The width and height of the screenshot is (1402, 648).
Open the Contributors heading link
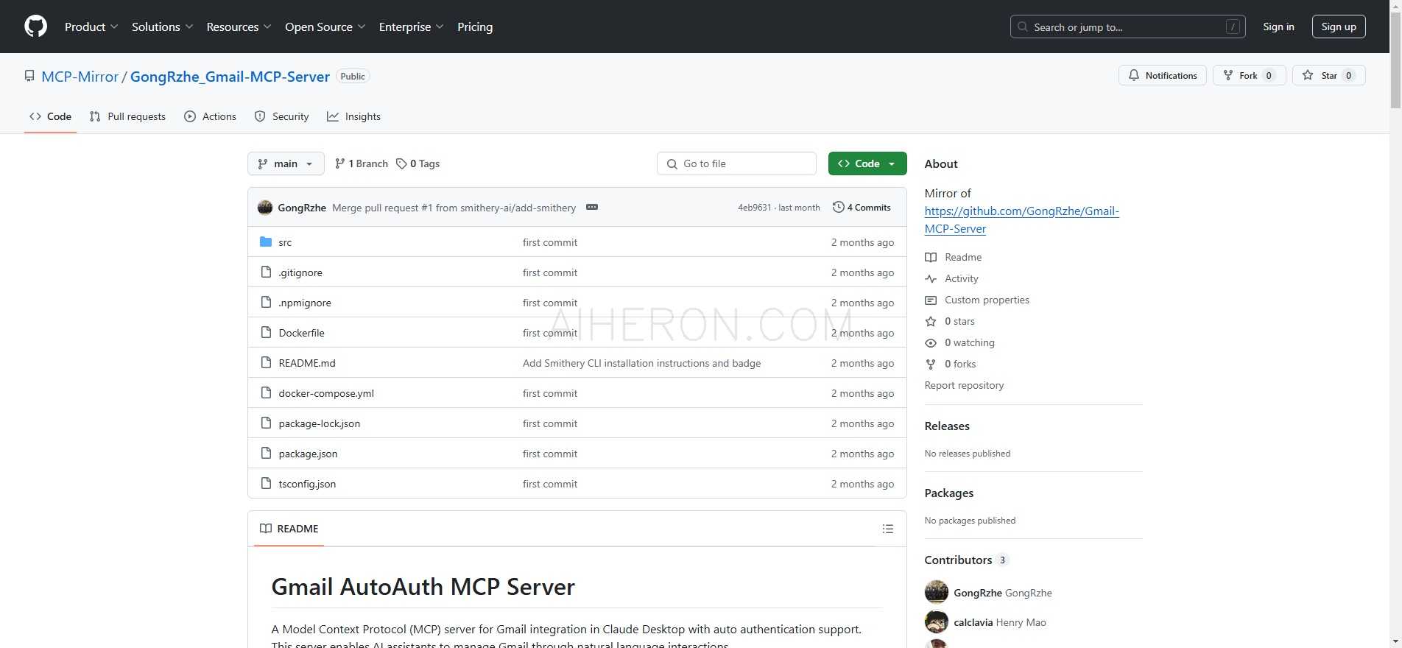pyautogui.click(x=965, y=560)
